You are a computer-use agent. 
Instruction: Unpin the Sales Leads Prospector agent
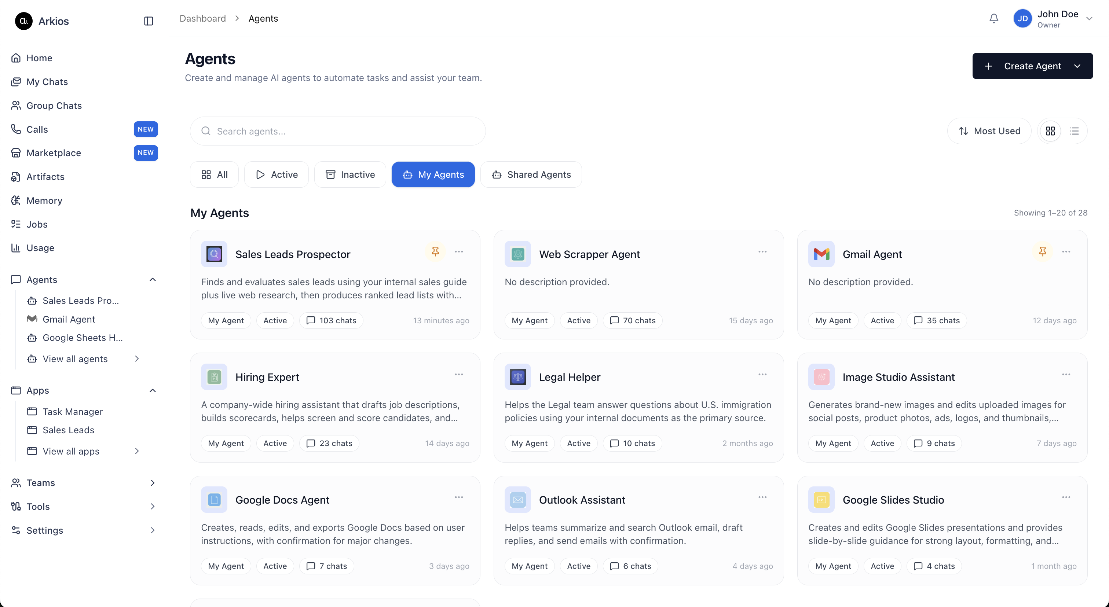pos(435,252)
